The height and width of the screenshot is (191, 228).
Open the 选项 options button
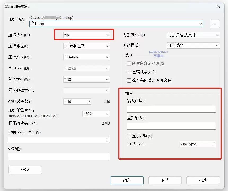pos(25,170)
